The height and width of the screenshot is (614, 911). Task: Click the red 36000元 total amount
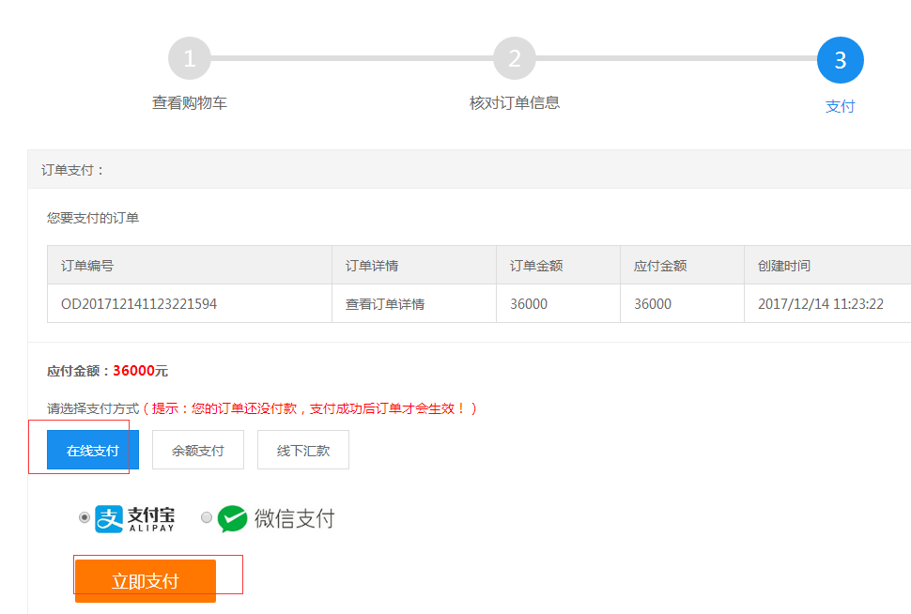(x=140, y=371)
